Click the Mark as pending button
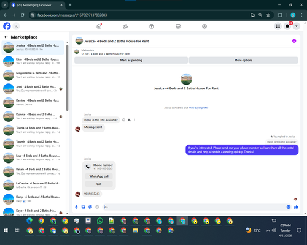Viewport: 307px width, 245px height. pos(131,60)
